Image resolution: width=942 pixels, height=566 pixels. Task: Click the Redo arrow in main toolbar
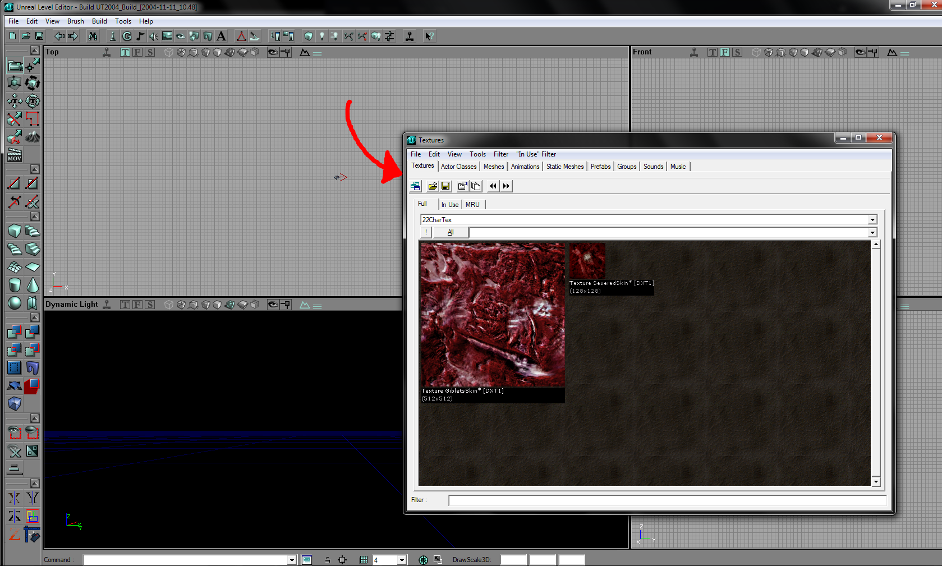tap(72, 36)
